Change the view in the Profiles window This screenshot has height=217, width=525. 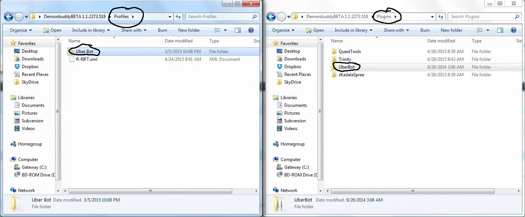(x=217, y=30)
